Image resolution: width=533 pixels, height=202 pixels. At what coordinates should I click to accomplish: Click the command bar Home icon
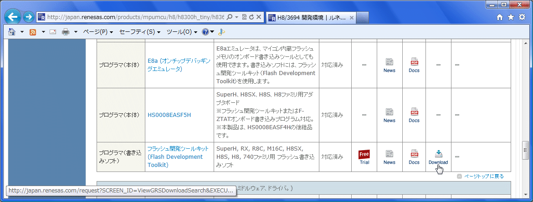click(12, 32)
